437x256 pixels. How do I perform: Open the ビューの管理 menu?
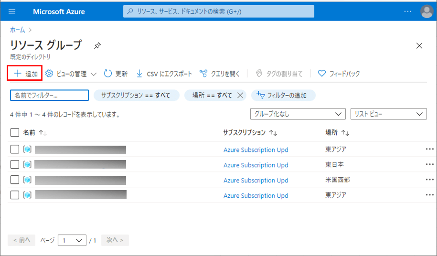point(71,74)
